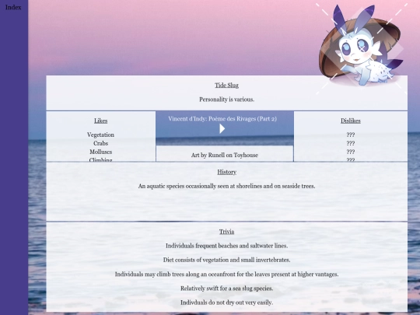Select the Tide Slug heading

(x=226, y=86)
